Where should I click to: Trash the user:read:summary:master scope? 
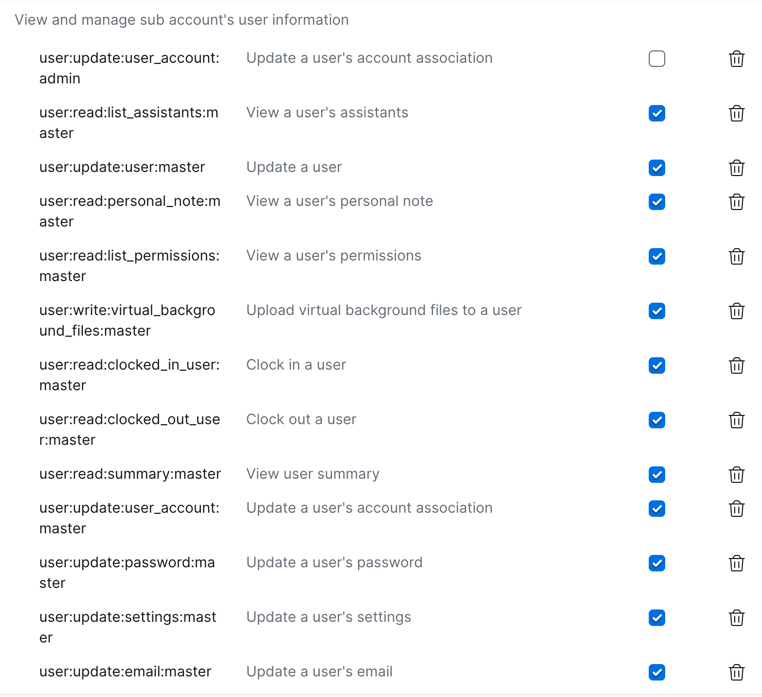[x=737, y=475]
